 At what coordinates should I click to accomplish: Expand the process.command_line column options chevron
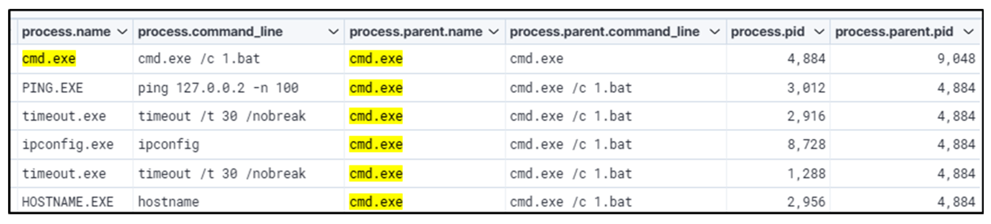tap(333, 32)
